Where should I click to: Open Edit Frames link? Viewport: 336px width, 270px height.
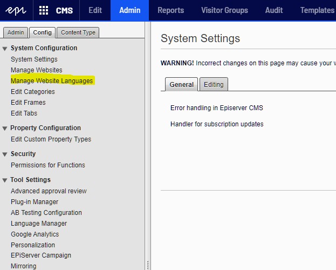point(28,103)
